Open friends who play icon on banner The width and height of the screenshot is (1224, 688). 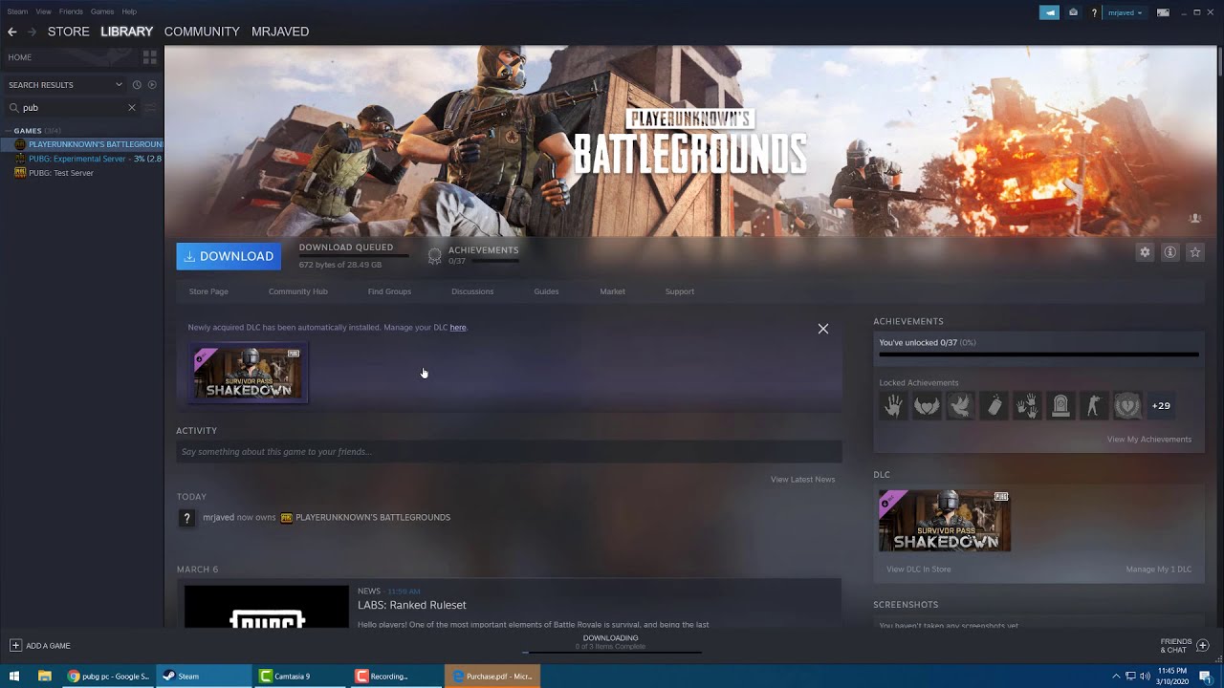1194,219
